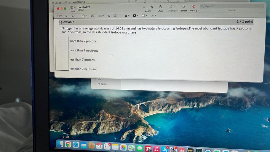Open Photos from the Dock
This screenshot has width=270, height=152.
(123, 148)
